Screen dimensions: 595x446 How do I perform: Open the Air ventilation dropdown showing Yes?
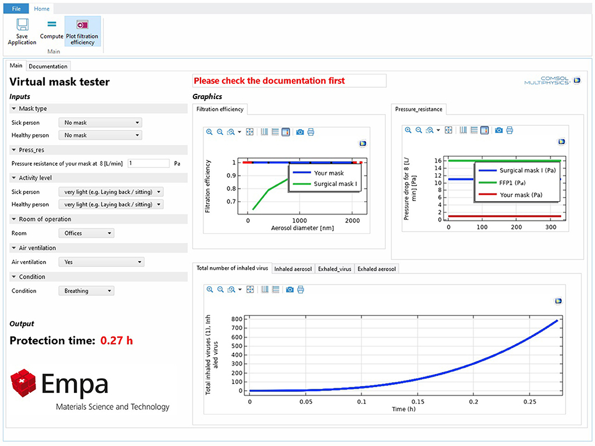pos(101,262)
